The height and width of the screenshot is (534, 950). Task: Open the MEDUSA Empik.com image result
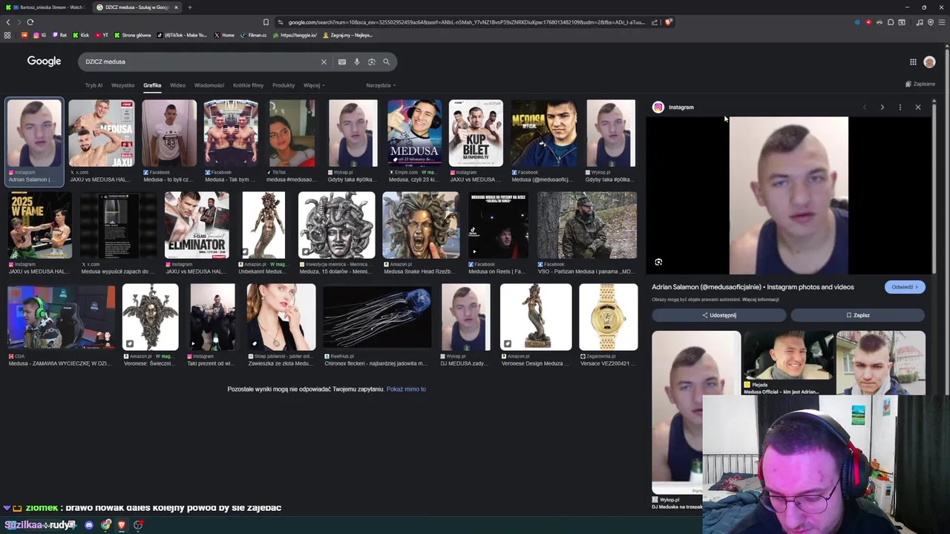[414, 133]
